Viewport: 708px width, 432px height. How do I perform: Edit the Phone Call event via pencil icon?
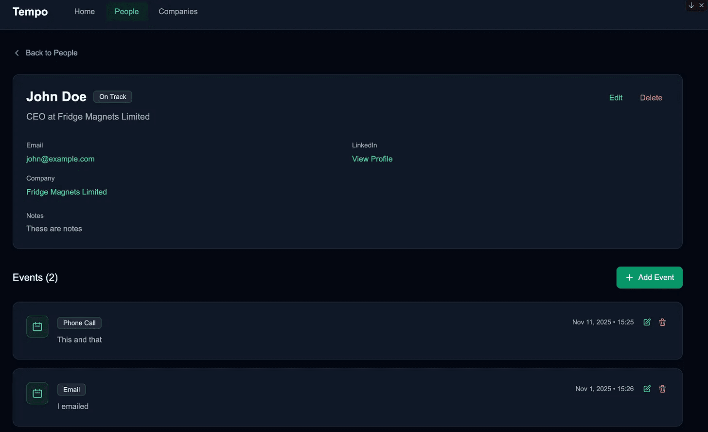(646, 322)
